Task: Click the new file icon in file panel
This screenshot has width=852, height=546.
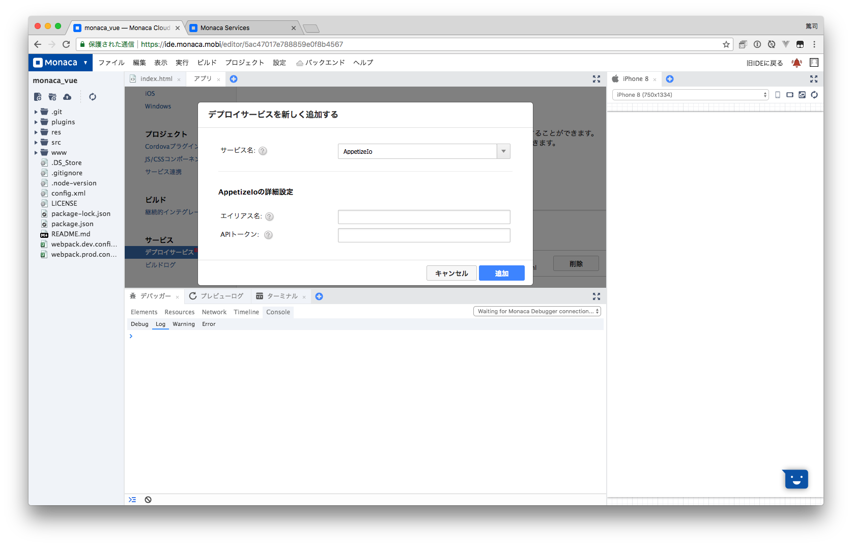Action: click(38, 97)
